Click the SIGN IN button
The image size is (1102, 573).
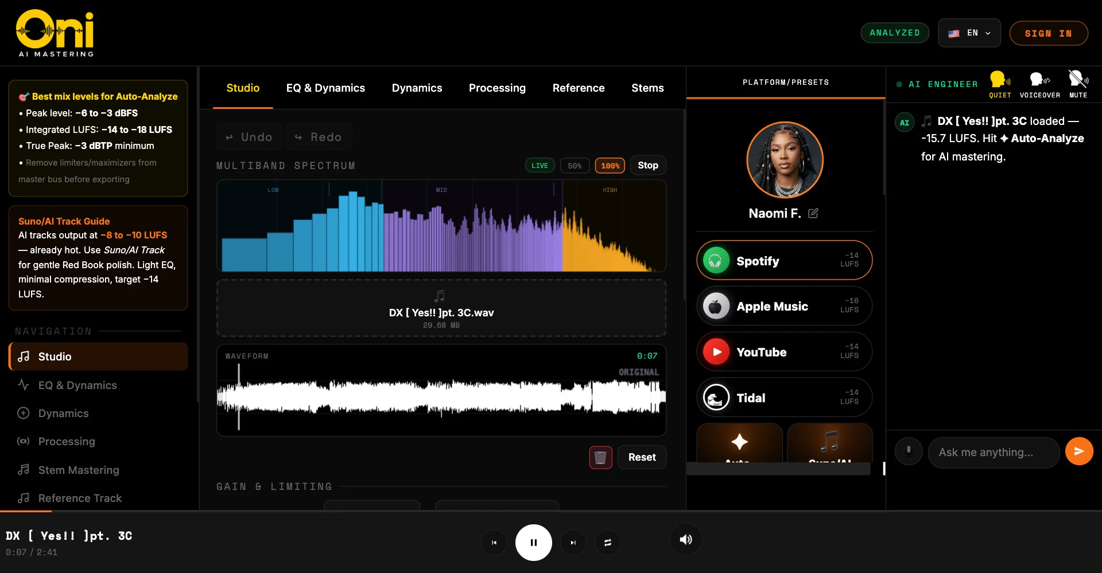point(1049,33)
